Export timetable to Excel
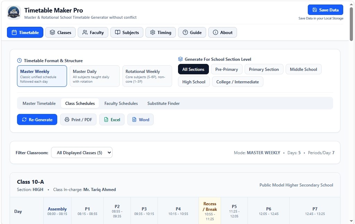The height and width of the screenshot is (224, 355). click(112, 119)
